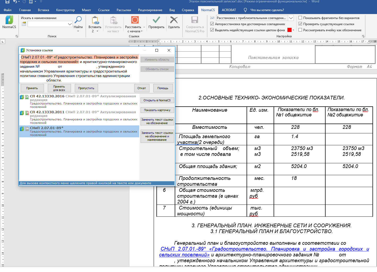
Task: Click the NormaCS logo icon in ribbon
Action: click(x=9, y=20)
